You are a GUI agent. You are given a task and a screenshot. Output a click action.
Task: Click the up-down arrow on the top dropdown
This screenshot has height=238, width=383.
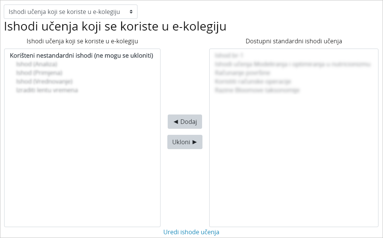(x=131, y=12)
